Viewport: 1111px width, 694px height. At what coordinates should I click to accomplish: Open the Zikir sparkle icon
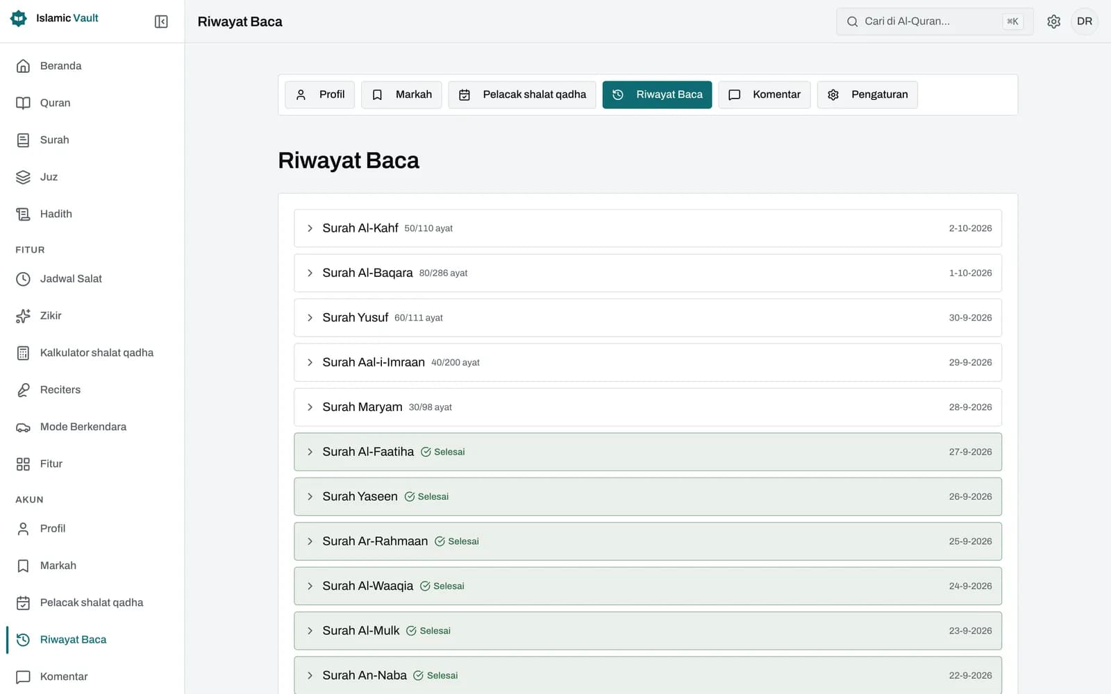[x=23, y=316]
